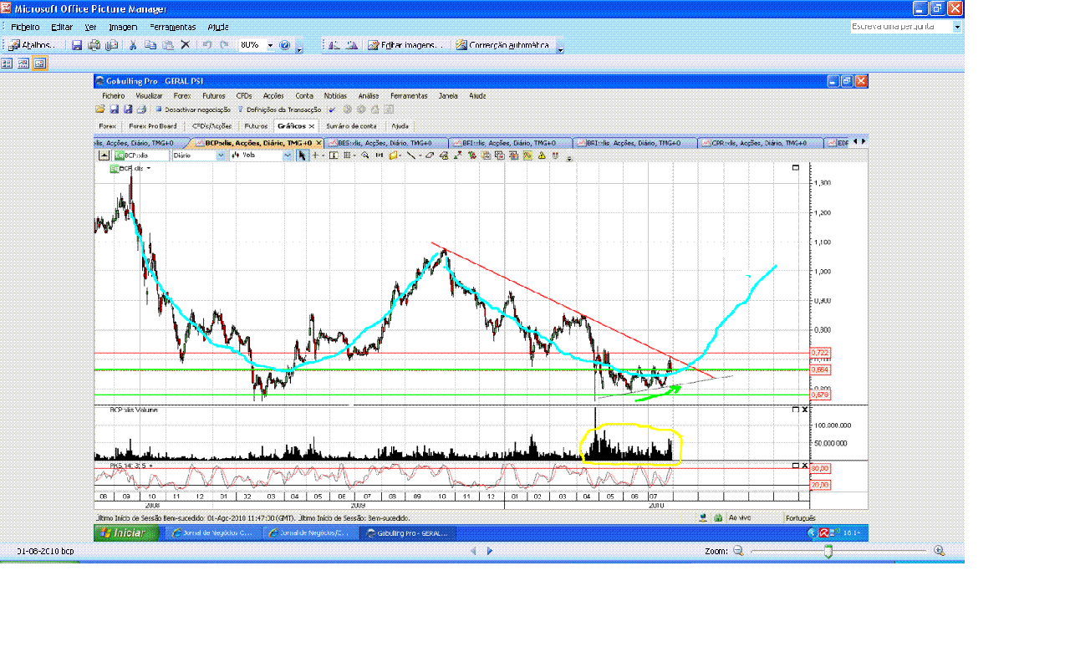1070x647 pixels.
Task: Click the Iniciar start button
Action: point(125,532)
